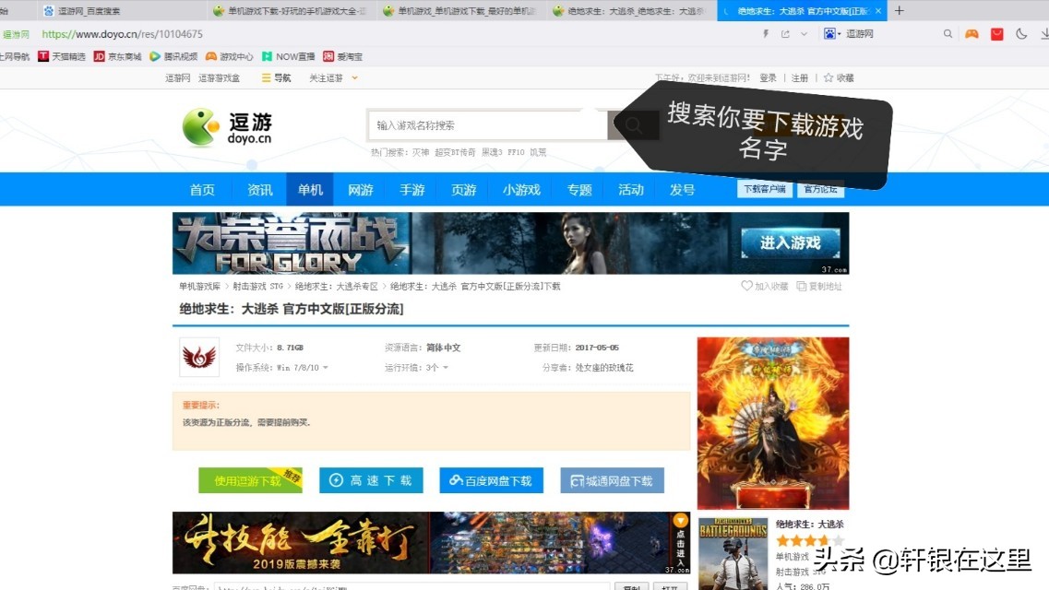The image size is (1049, 590).
Task: Click the 官方论坛 button
Action: click(820, 189)
